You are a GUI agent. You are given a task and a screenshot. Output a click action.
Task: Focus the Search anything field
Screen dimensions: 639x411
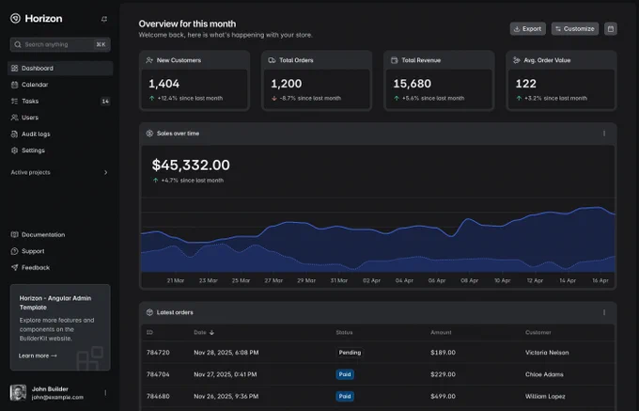pyautogui.click(x=60, y=44)
